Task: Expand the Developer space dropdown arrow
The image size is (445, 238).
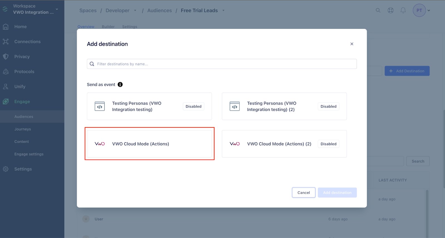Action: 135,11
